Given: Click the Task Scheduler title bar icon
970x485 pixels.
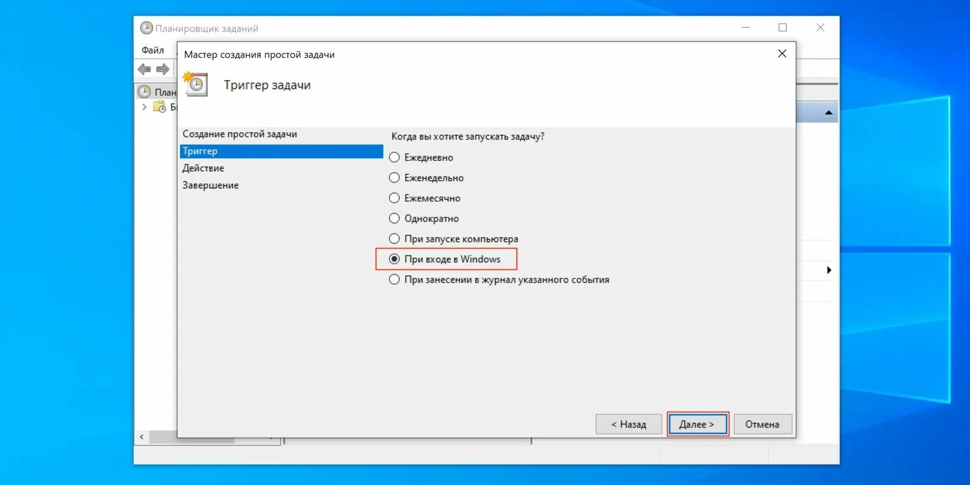Looking at the screenshot, I should (x=146, y=28).
